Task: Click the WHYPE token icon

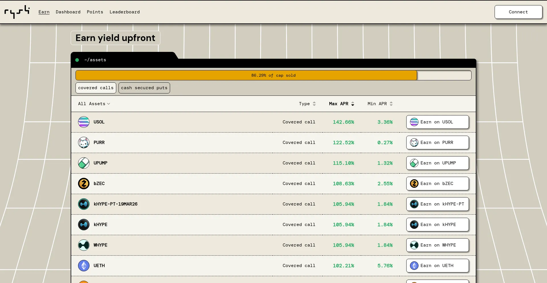Action: [x=84, y=245]
